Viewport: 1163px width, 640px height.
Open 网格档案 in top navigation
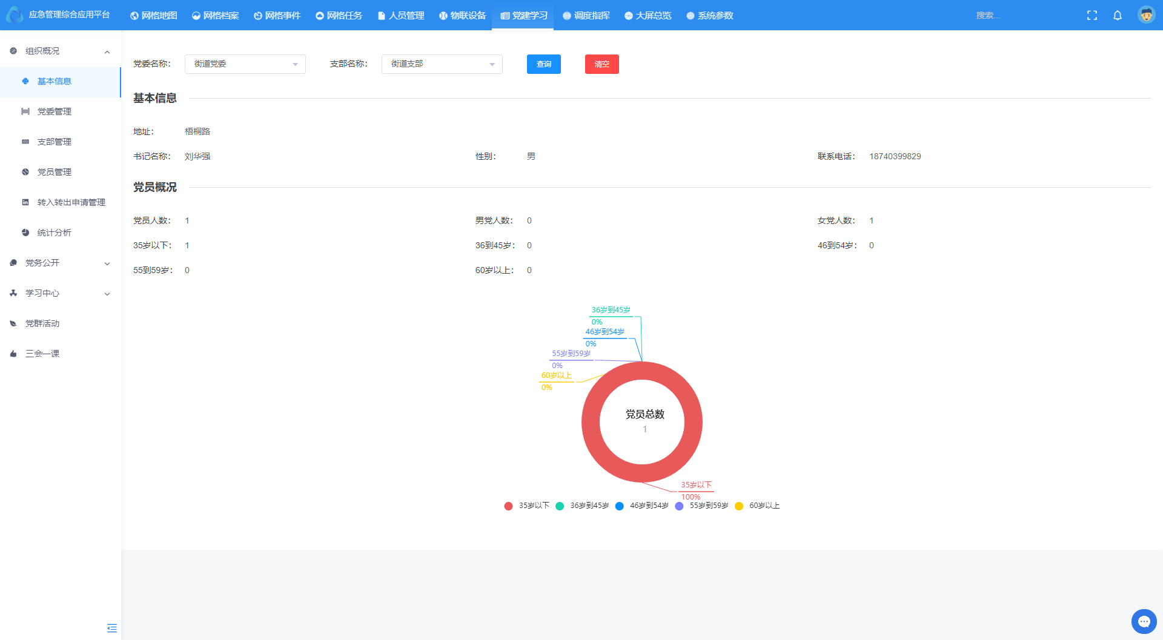216,15
